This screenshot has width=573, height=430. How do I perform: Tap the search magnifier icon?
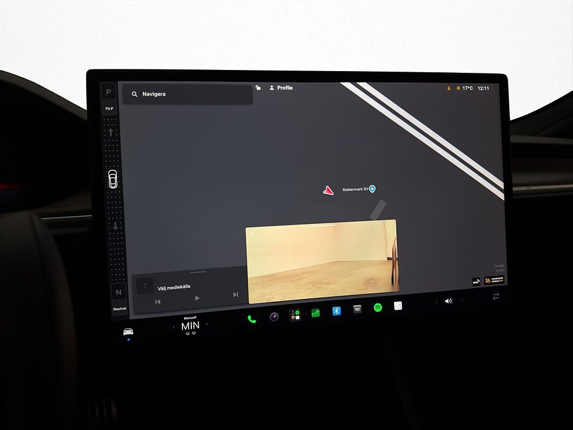(134, 94)
